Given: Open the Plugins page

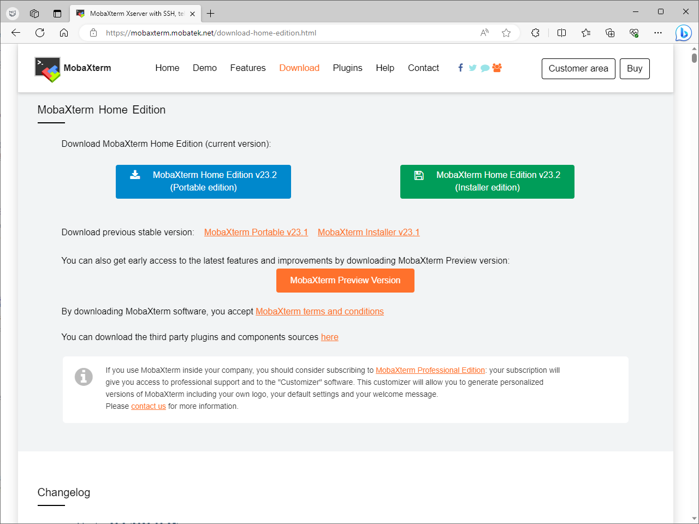Looking at the screenshot, I should tap(347, 68).
